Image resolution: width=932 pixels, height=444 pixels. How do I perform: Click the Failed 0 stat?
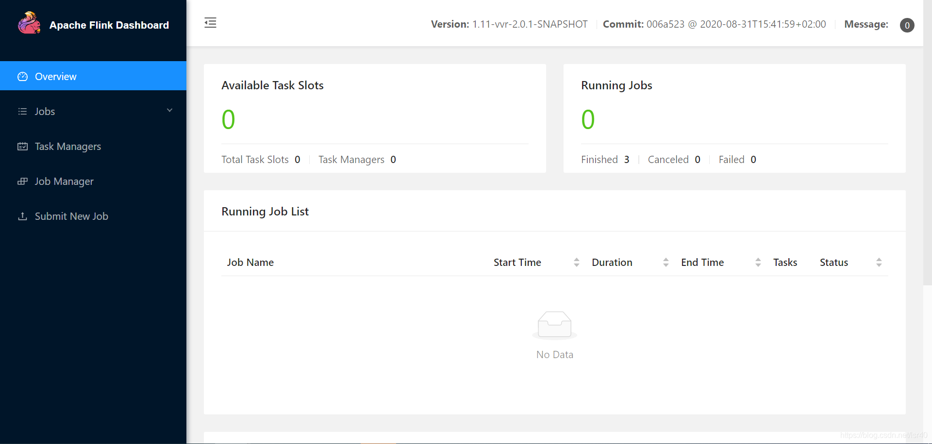coord(737,160)
